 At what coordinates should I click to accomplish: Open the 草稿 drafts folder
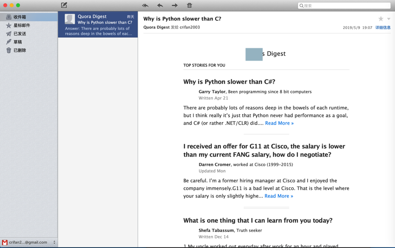pyautogui.click(x=29, y=42)
